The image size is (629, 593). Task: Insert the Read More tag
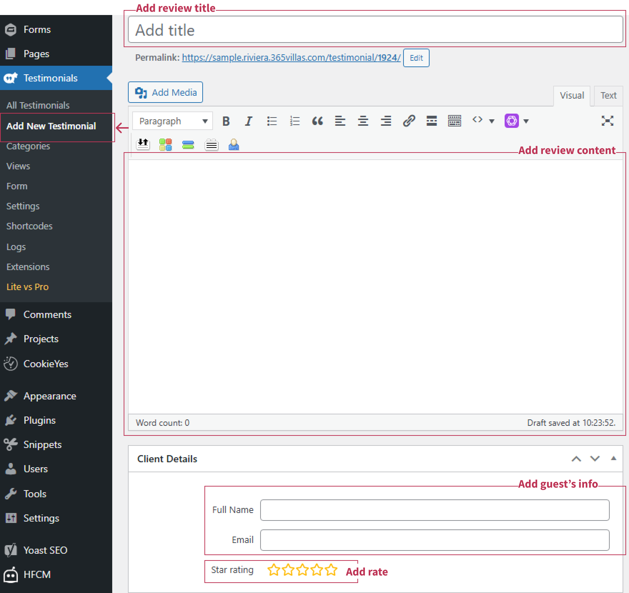click(432, 121)
